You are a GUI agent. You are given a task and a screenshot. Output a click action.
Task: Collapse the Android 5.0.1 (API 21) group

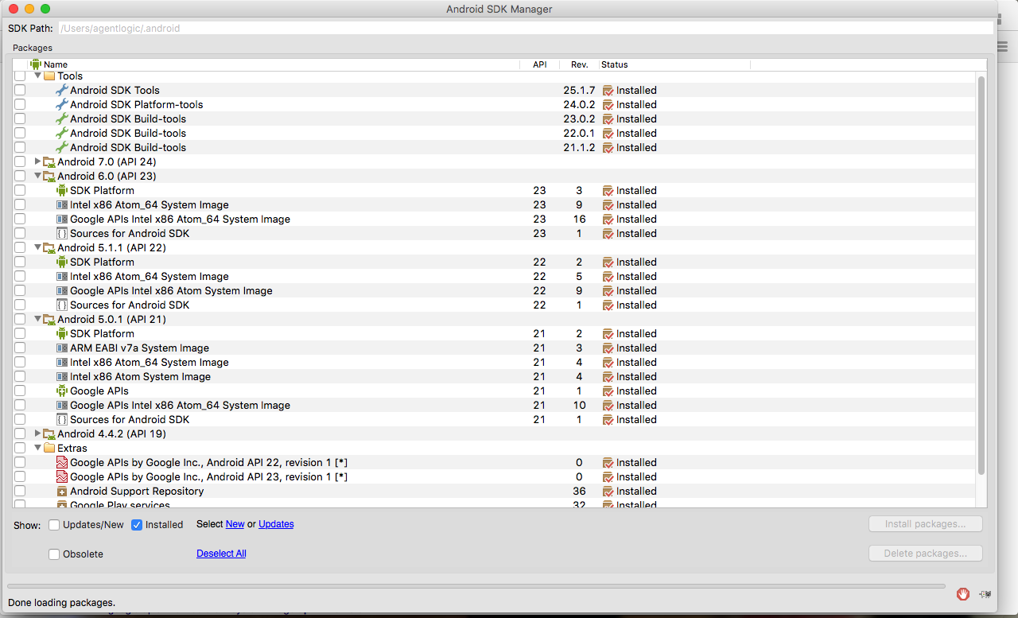click(x=37, y=319)
